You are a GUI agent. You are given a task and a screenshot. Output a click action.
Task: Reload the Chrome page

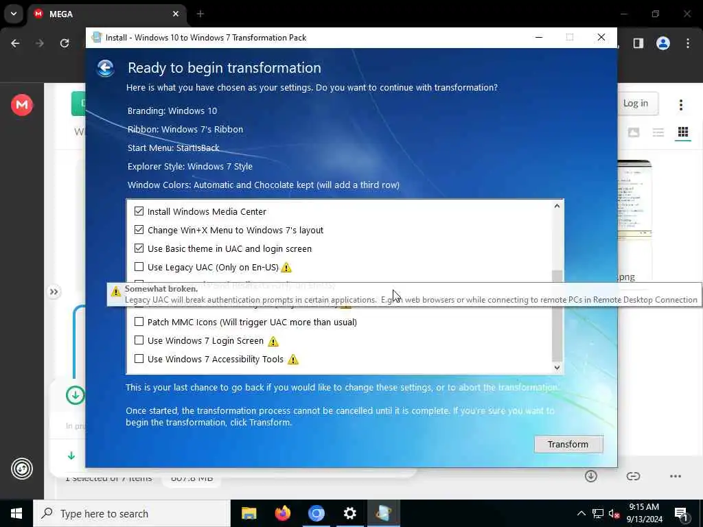pyautogui.click(x=65, y=43)
